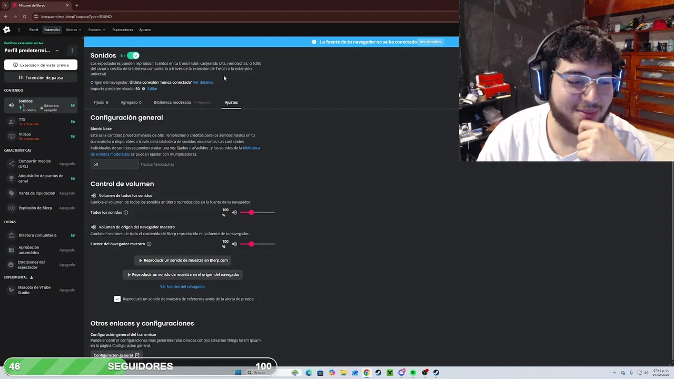Image resolution: width=674 pixels, height=379 pixels.
Task: Open the profile options three-dot menu
Action: 72,51
